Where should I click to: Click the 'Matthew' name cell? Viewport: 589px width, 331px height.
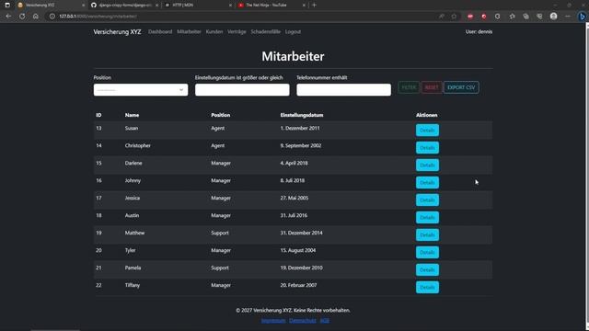(x=134, y=233)
